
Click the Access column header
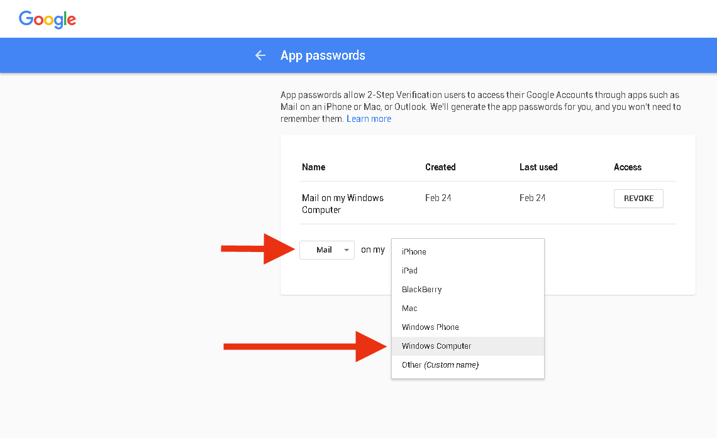coord(627,167)
